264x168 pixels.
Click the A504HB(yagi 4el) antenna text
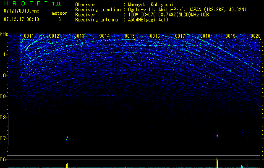pyautogui.click(x=148, y=20)
